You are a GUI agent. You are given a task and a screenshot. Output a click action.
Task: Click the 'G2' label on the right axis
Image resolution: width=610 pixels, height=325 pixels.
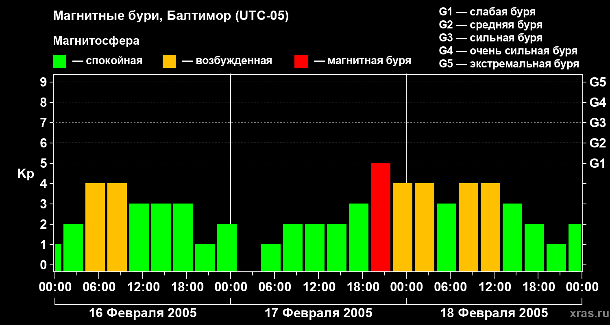click(x=597, y=143)
